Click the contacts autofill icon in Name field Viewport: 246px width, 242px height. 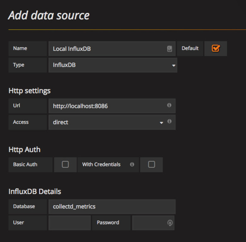[169, 49]
